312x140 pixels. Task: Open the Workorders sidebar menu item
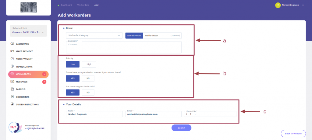point(28,74)
